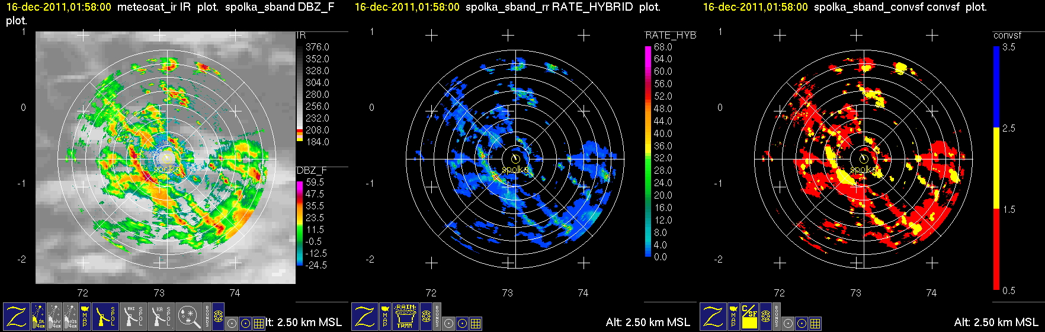Click the spolka radar label in rain rate plot
Viewport: 1045px width, 332px height.
pyautogui.click(x=515, y=170)
